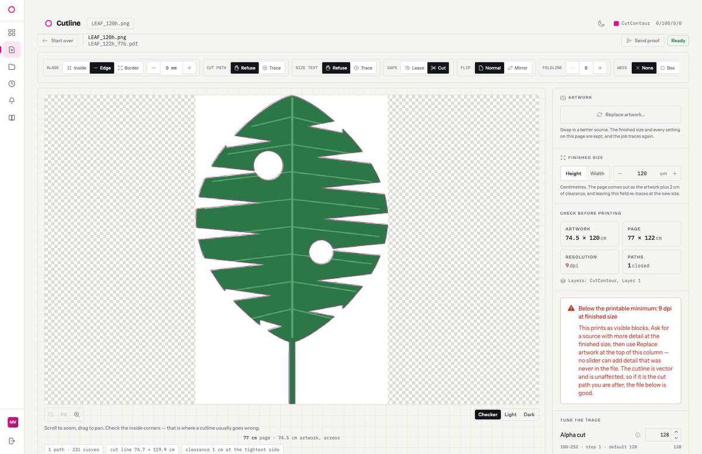Set Cut Path option to Trace
Screen dimensions: 702x454
pos(271,68)
